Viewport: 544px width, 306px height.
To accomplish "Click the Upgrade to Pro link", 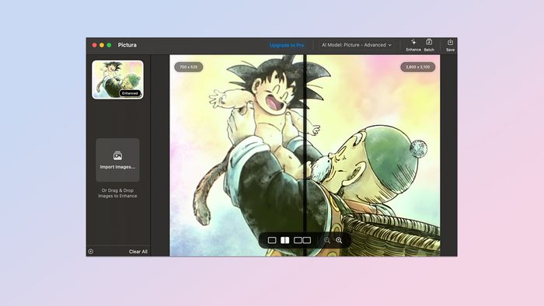I will [x=287, y=45].
